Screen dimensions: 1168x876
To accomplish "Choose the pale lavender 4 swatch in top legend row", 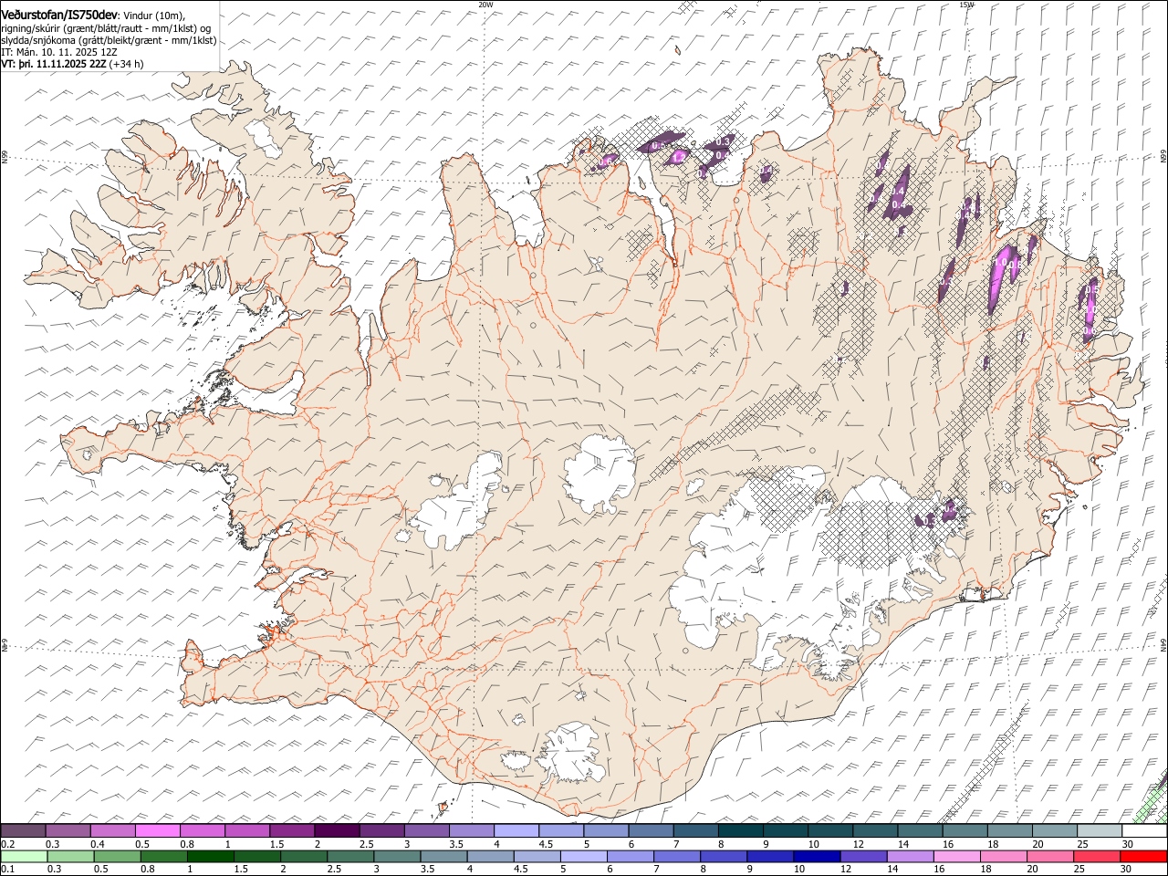I will 516,831.
